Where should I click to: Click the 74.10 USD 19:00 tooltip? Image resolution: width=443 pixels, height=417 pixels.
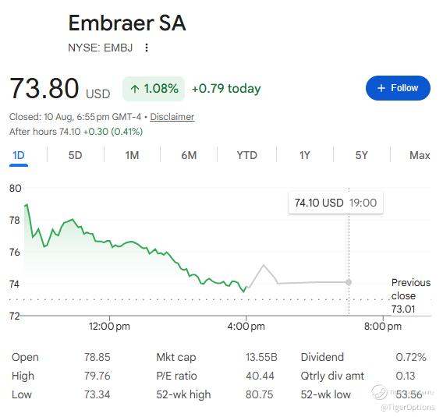click(x=335, y=203)
